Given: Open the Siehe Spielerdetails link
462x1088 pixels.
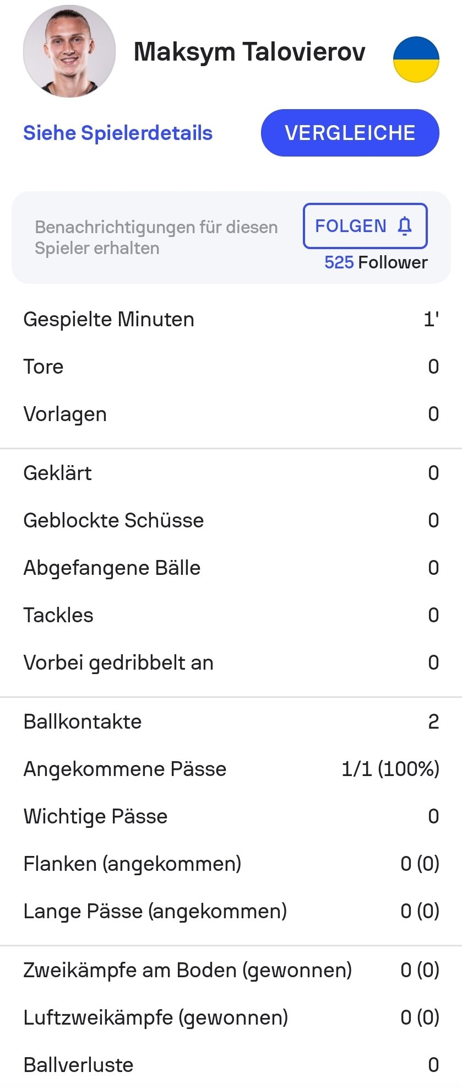Looking at the screenshot, I should click(x=118, y=133).
